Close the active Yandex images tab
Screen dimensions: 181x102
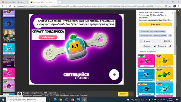55,2
